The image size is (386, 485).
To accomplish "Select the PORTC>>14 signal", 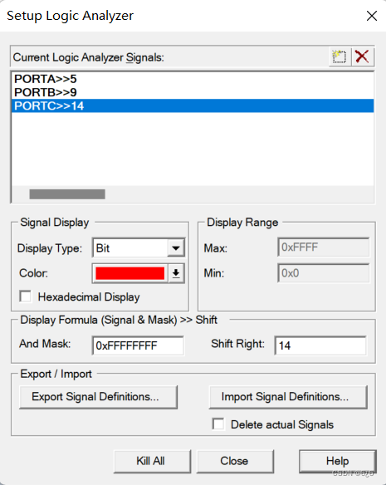I will click(193, 105).
